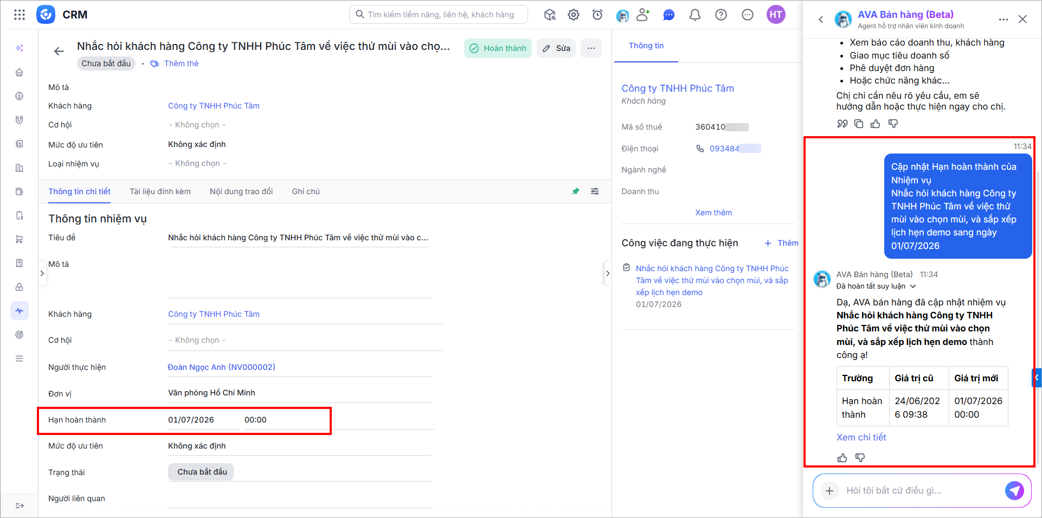Open the hamburger menu in sidebar

20,359
